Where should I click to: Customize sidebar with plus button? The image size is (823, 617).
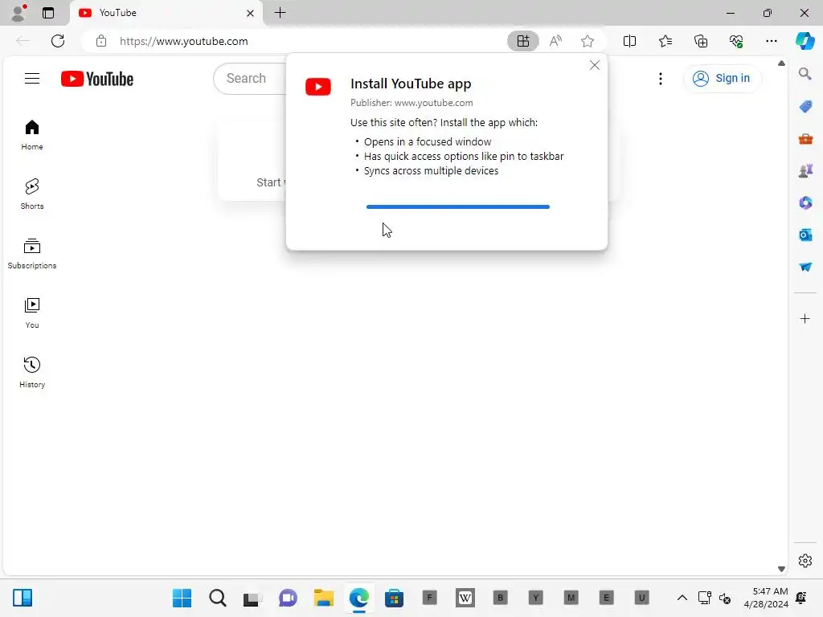click(x=805, y=318)
